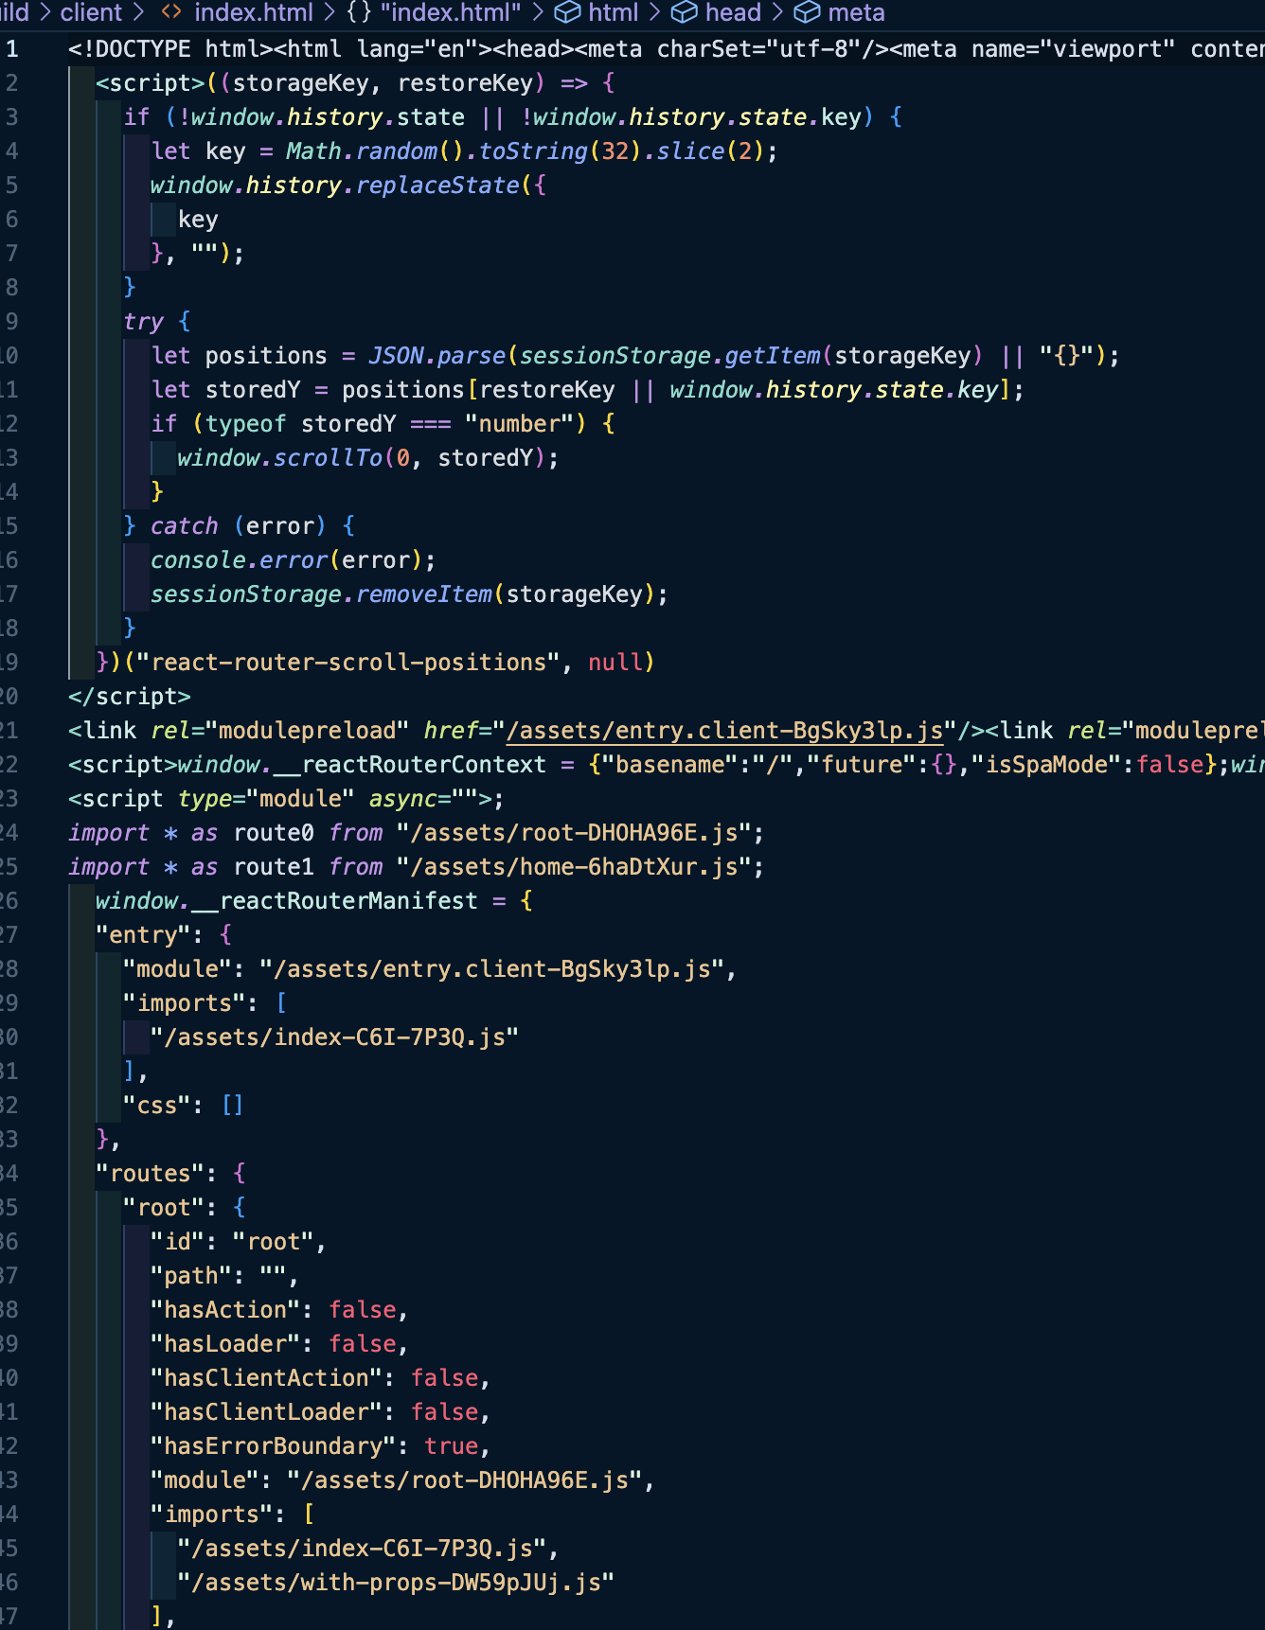Image resolution: width=1265 pixels, height=1630 pixels.
Task: Click the cube icon before meta breadcrumb
Action: point(807,12)
